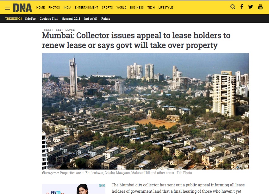Open LIFESTYLE section

[x=166, y=8]
